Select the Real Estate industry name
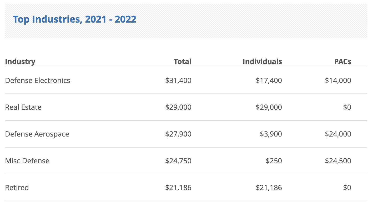Viewport: 372px width, 209px height. (x=23, y=107)
